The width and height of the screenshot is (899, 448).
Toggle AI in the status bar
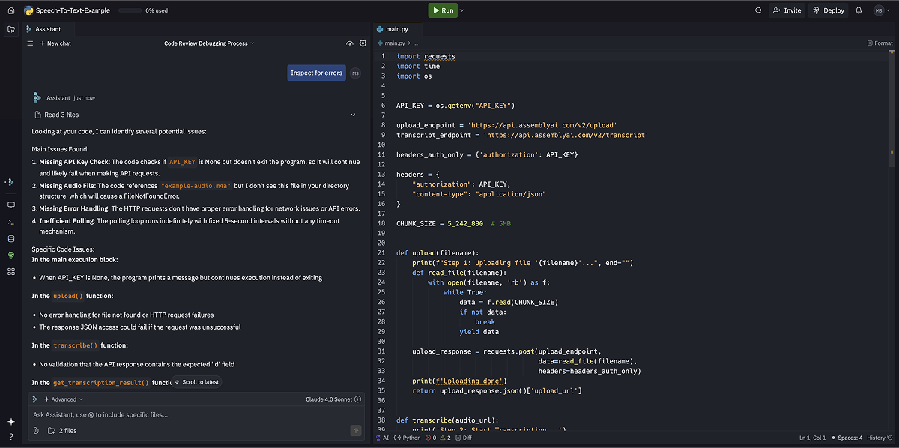[x=381, y=438]
